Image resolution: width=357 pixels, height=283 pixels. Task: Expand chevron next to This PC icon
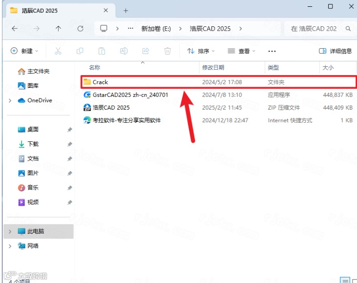pos(117,29)
